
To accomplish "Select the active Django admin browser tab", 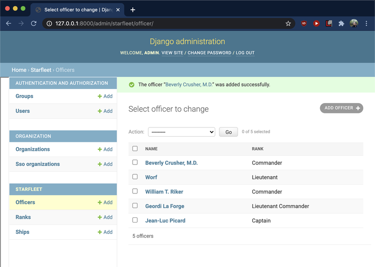I will pyautogui.click(x=77, y=10).
